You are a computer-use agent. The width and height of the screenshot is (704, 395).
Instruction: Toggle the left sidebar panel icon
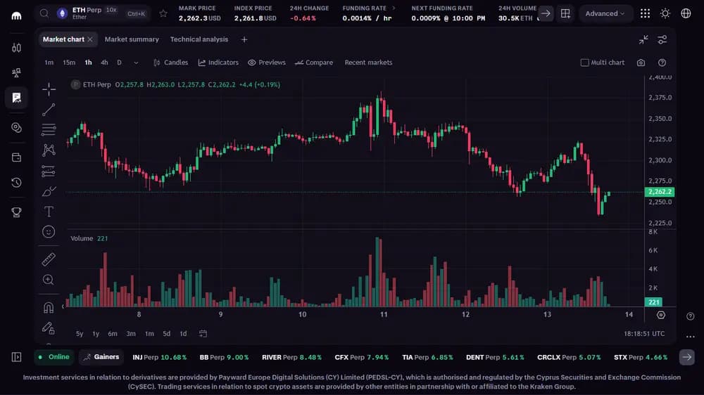point(17,357)
